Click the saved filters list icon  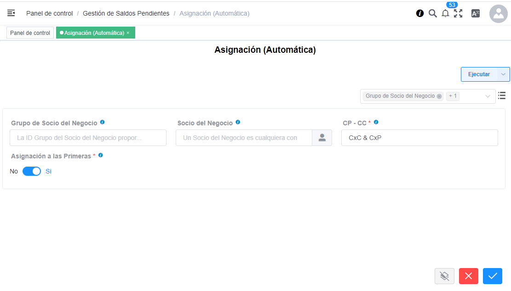click(x=501, y=96)
